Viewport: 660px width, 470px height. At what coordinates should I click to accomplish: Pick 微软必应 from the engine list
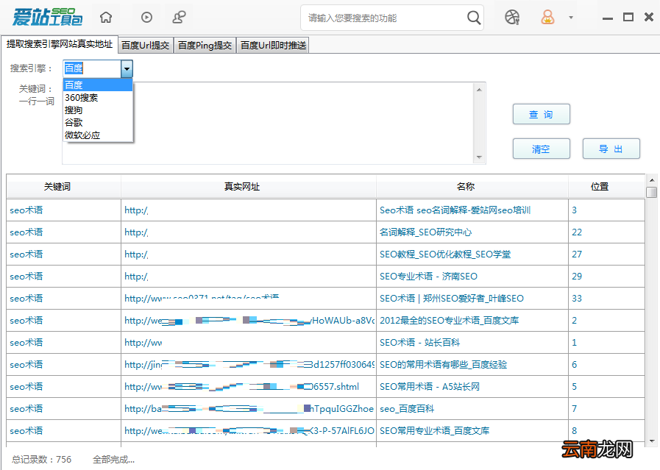click(98, 135)
